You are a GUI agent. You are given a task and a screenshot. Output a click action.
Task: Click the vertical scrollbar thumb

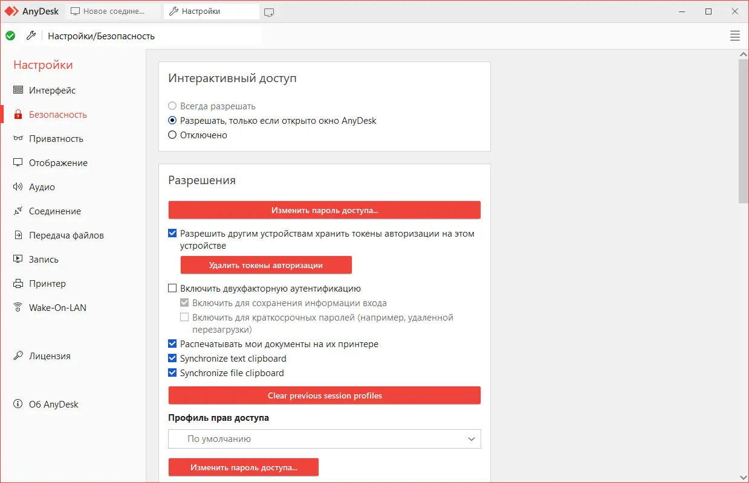[x=744, y=132]
